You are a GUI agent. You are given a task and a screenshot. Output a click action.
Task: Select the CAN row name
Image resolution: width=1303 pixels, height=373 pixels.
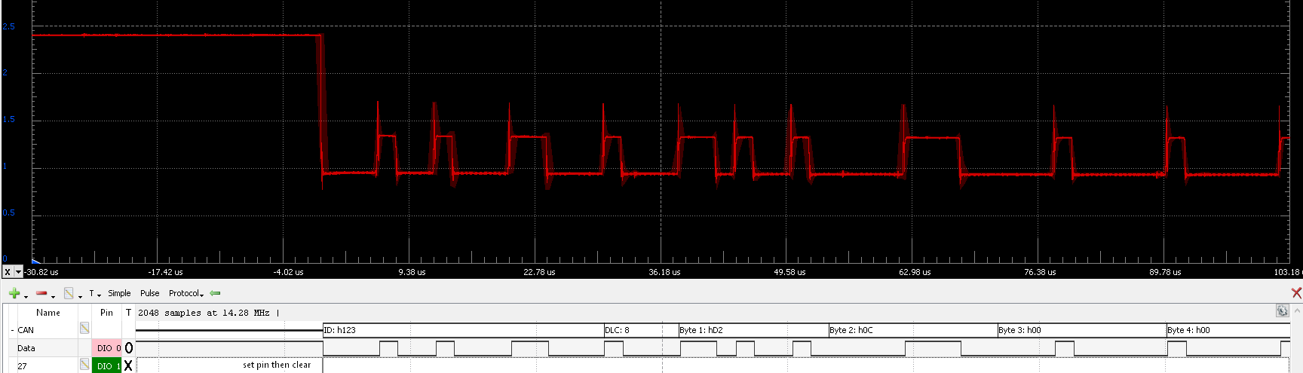[26, 330]
